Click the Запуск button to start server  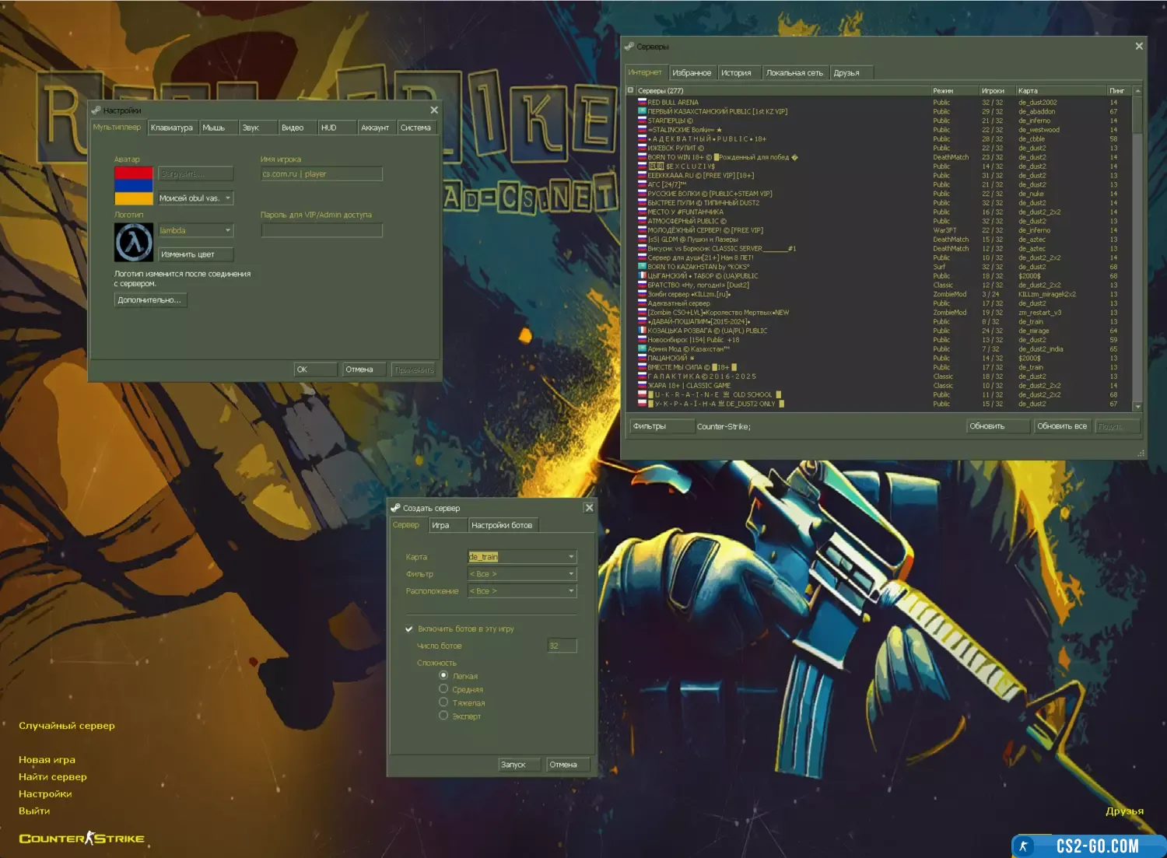tap(513, 765)
